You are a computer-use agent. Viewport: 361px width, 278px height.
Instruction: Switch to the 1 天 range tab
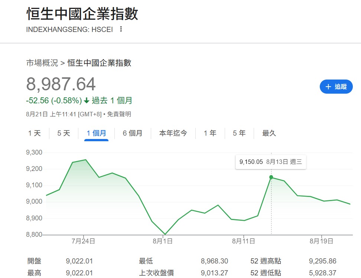click(35, 133)
